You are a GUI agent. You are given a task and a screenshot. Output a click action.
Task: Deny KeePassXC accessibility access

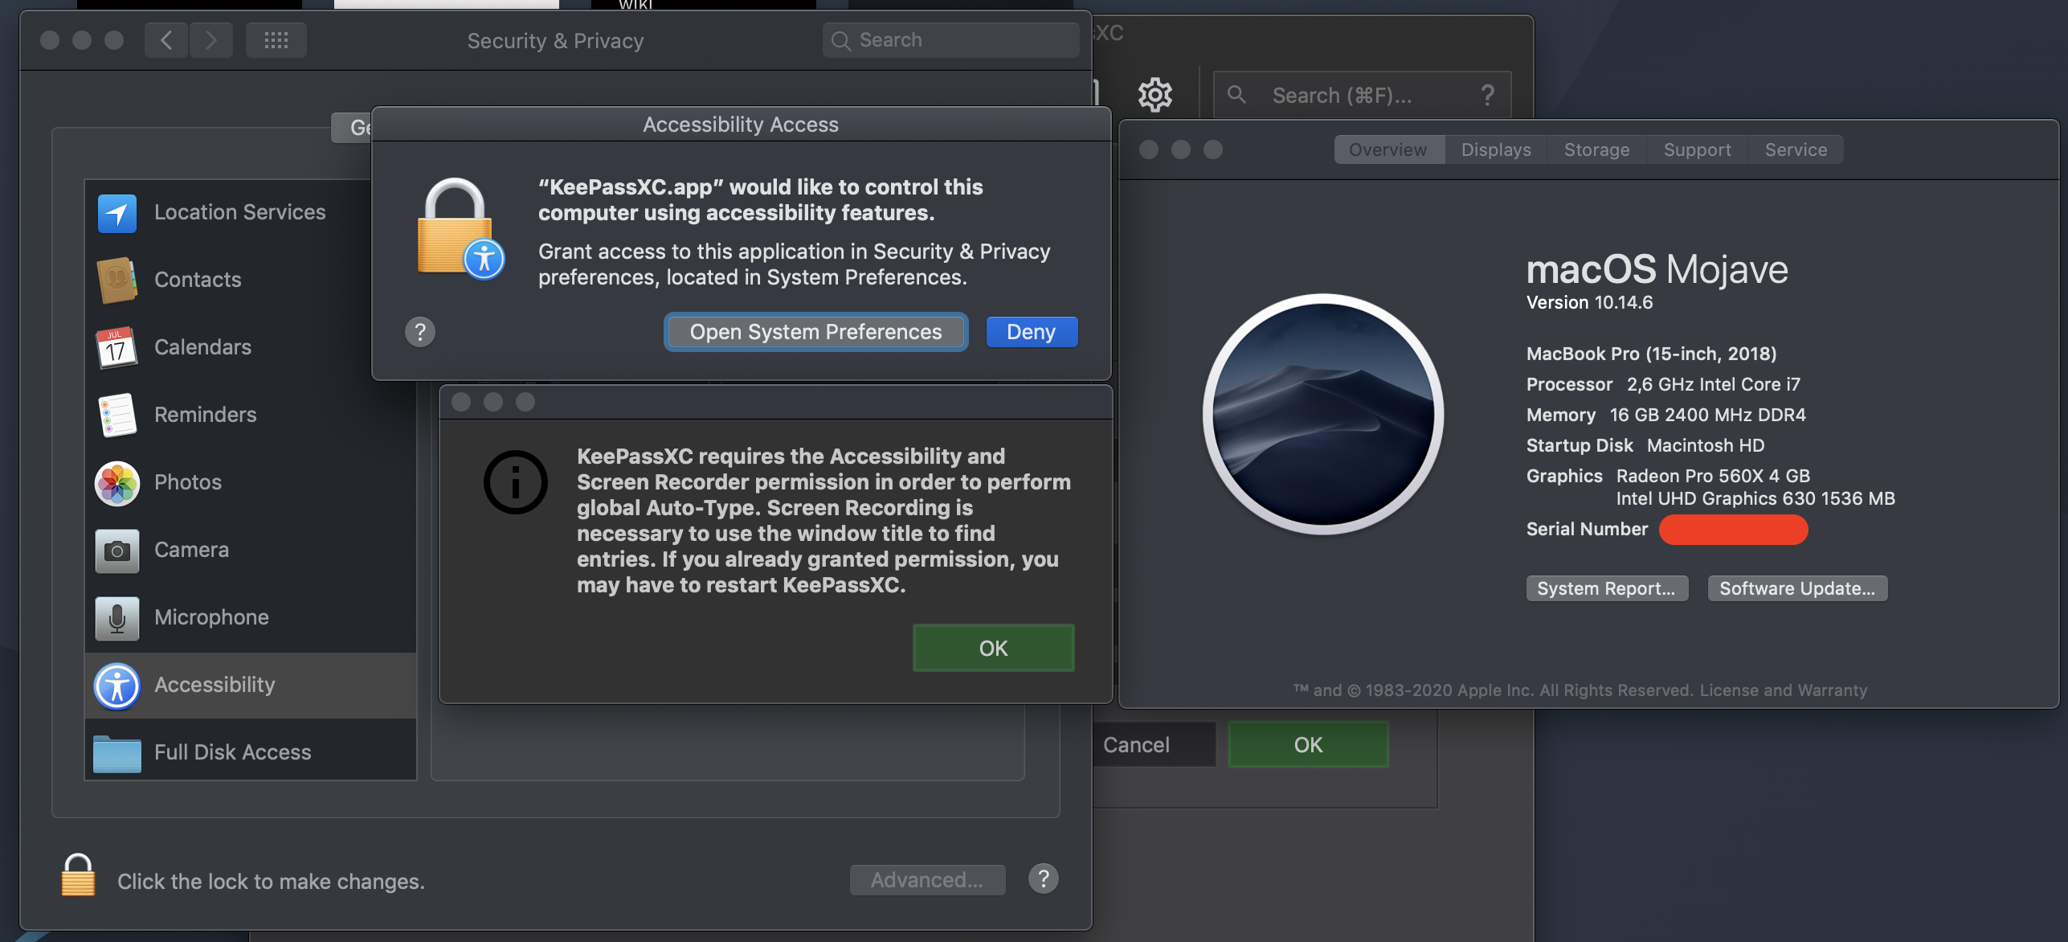1031,331
